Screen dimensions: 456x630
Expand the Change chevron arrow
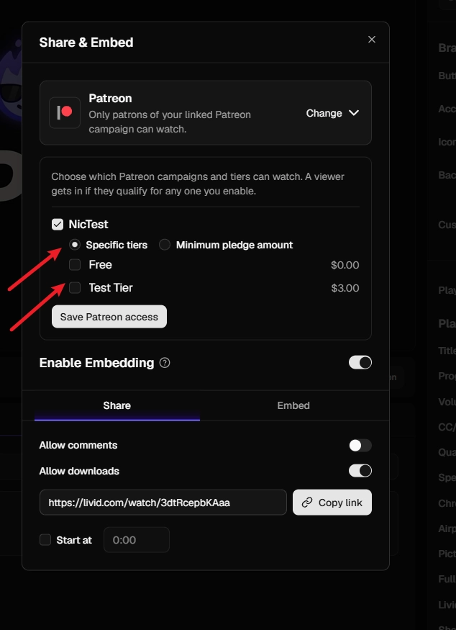pyautogui.click(x=354, y=113)
